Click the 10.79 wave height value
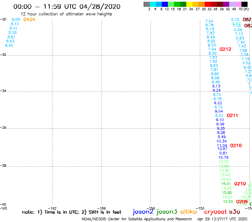252x222 pixels. pyautogui.click(x=223, y=157)
